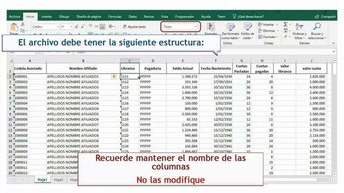Switch to the Programador tab

(x=184, y=17)
